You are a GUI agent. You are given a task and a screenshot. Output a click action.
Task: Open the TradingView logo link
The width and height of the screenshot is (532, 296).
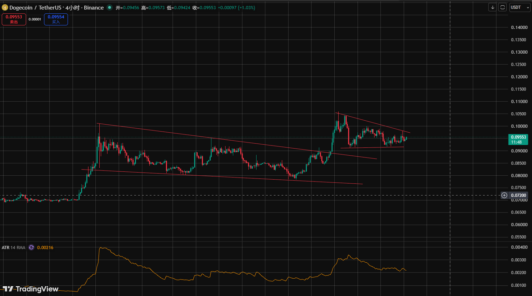pyautogui.click(x=31, y=289)
